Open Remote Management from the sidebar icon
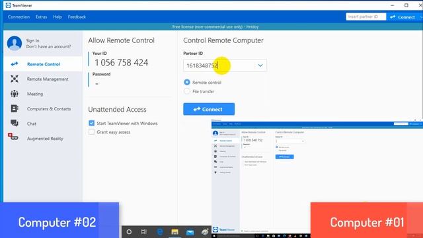This screenshot has height=238, width=423. pyautogui.click(x=15, y=79)
